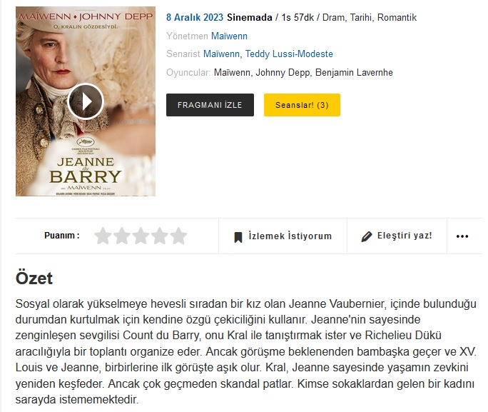Rate the movie four stars
Viewport: 488px width, 412px height.
pos(160,236)
